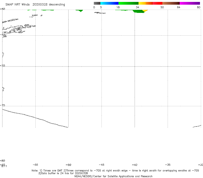Click the longitude label '-40'
This screenshot has height=178, width=203.
(134, 165)
